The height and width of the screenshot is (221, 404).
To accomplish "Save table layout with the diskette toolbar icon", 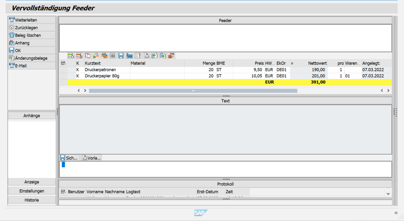I will point(121,55).
